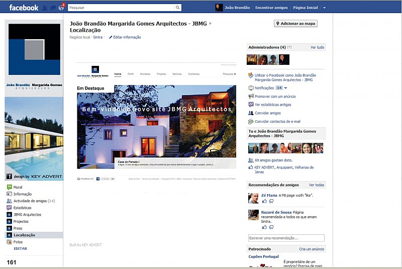Comment on Nazaré de Sousa's recommendation icon
Screen dimensions: 402x269
pyautogui.click(x=271, y=227)
